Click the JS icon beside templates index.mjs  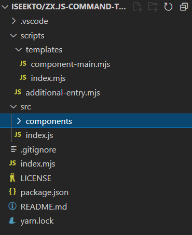(x=23, y=77)
